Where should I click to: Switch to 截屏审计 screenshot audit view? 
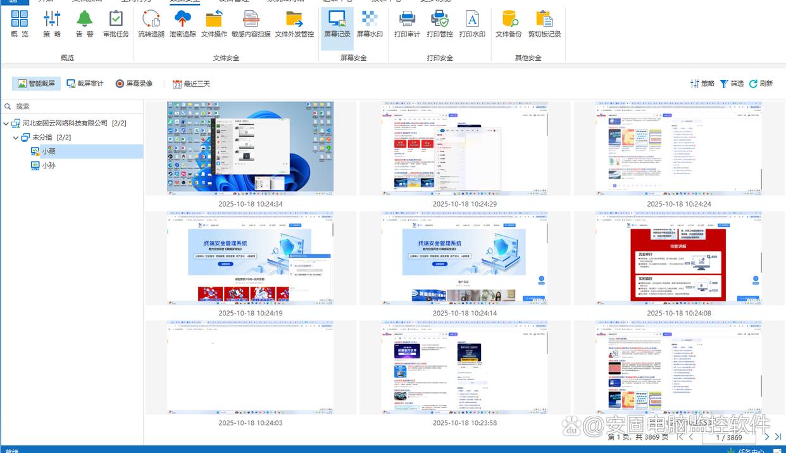click(85, 84)
